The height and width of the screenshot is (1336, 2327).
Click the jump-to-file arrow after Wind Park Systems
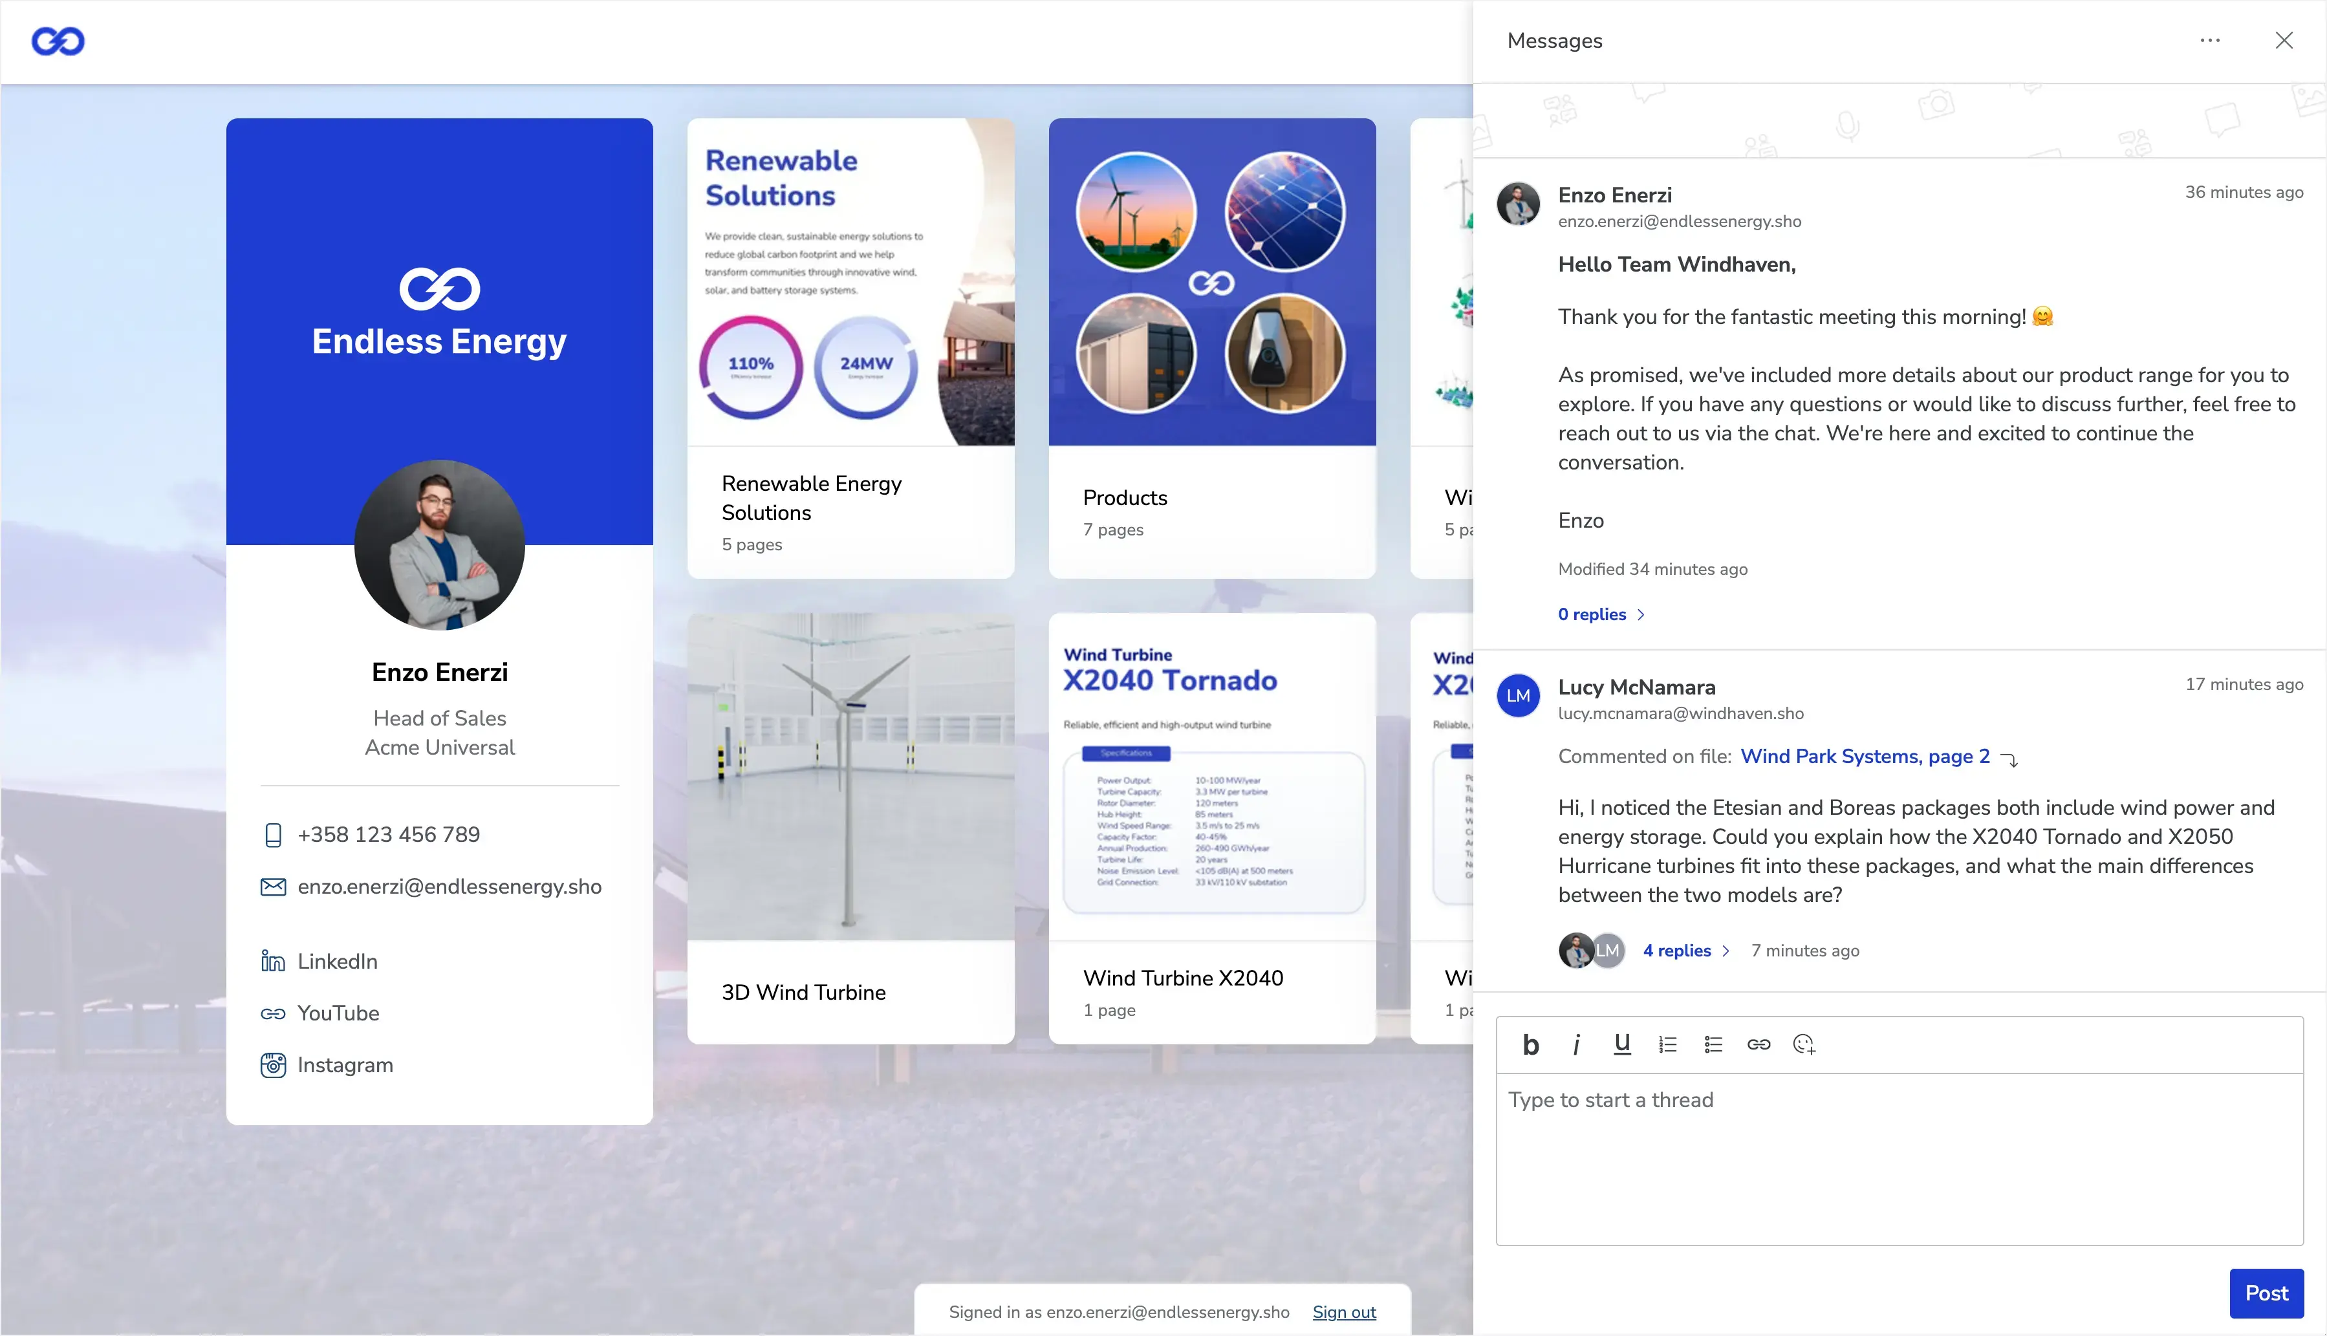click(2009, 759)
